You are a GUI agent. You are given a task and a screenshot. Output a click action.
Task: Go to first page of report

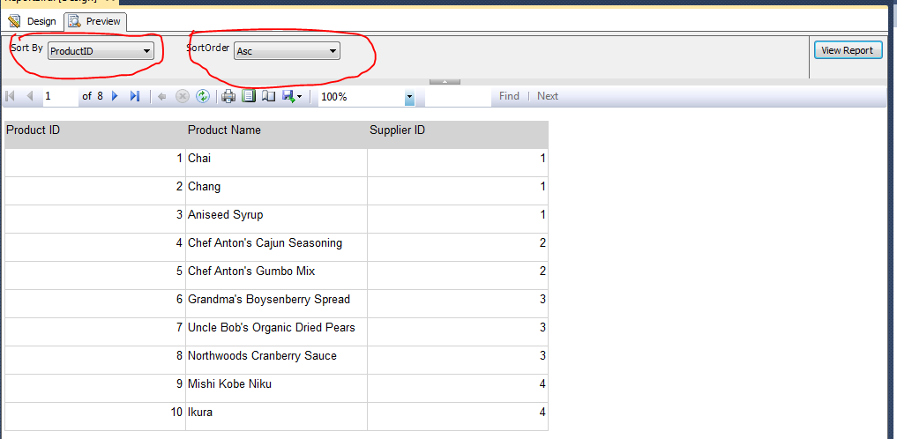coord(10,96)
